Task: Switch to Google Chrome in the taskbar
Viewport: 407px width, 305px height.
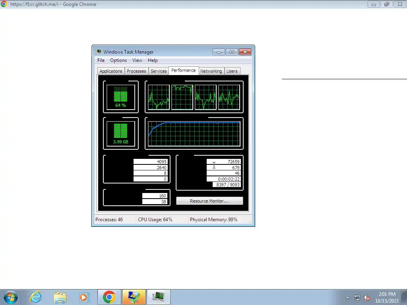Action: click(109, 297)
